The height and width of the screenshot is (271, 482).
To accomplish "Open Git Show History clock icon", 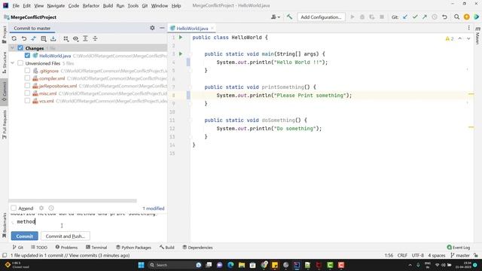I will (x=435, y=17).
